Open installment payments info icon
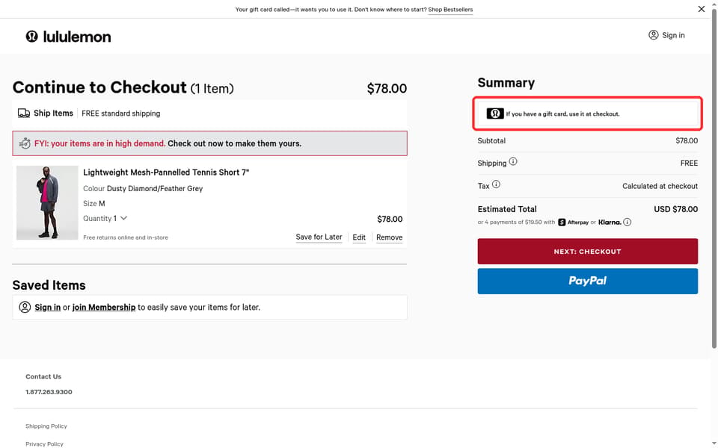Viewport: 718px width, 448px height. coord(628,223)
